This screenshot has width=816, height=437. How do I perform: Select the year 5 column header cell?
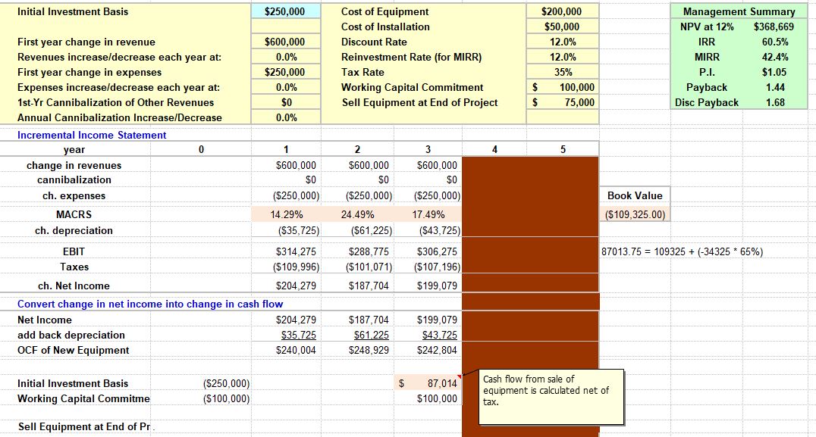pyautogui.click(x=563, y=149)
